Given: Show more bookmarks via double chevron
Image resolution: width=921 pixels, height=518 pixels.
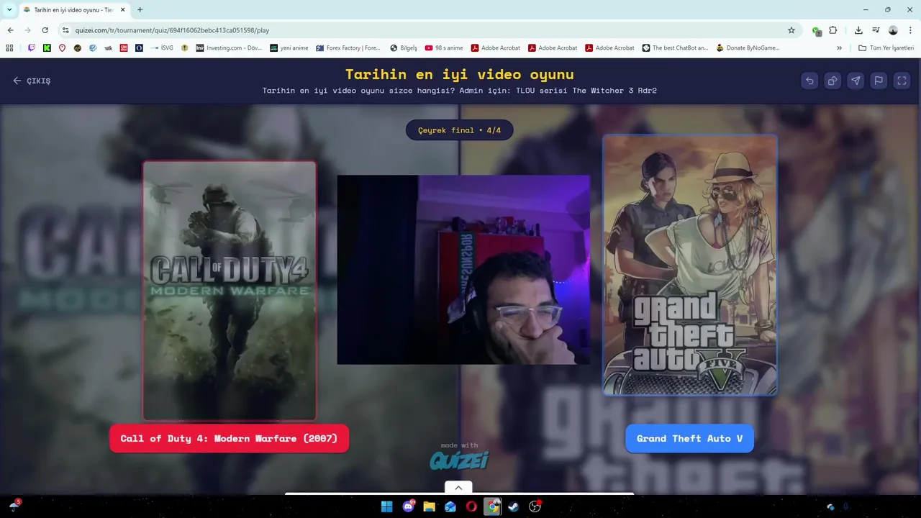Looking at the screenshot, I should click(x=839, y=48).
